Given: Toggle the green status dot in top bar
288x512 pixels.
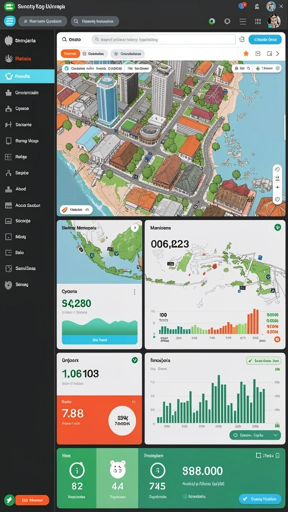Looking at the screenshot, I should coord(212,21).
